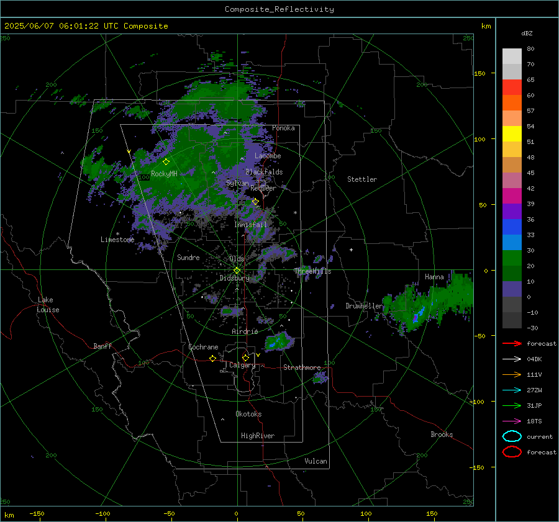Viewport: 559px width, 522px height.
Task: Pick the magenta 42–39 dBZ swatch
Action: pyautogui.click(x=512, y=196)
